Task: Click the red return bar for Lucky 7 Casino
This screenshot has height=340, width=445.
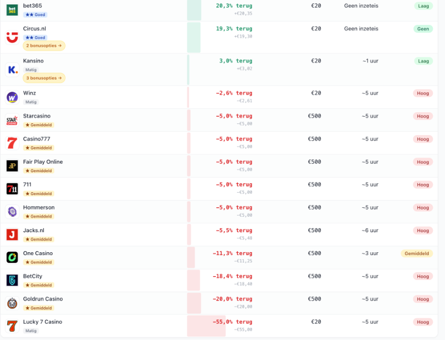Action: 206,326
